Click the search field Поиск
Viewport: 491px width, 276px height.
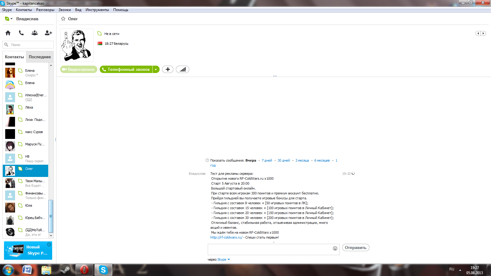point(28,45)
